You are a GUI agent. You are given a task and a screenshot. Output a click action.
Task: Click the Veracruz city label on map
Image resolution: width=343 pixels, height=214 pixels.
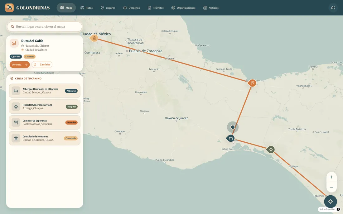point(204,45)
